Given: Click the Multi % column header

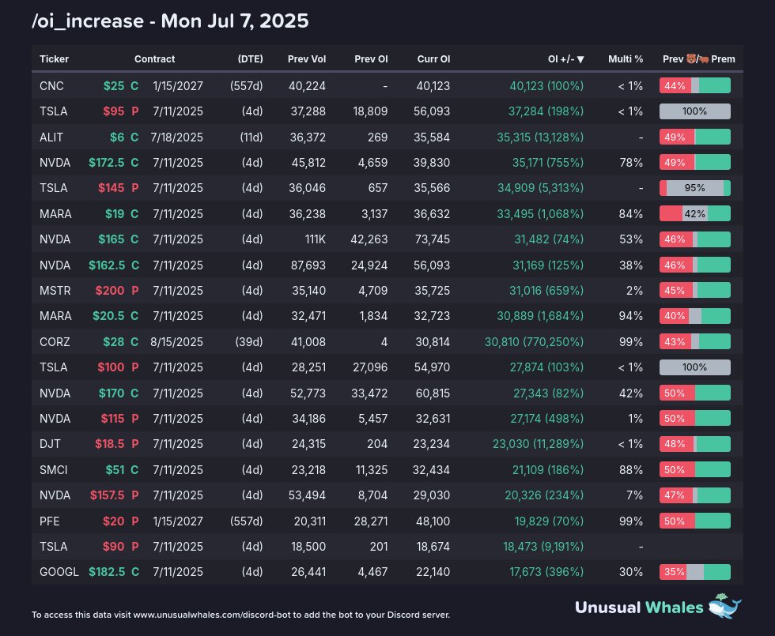Looking at the screenshot, I should (626, 58).
